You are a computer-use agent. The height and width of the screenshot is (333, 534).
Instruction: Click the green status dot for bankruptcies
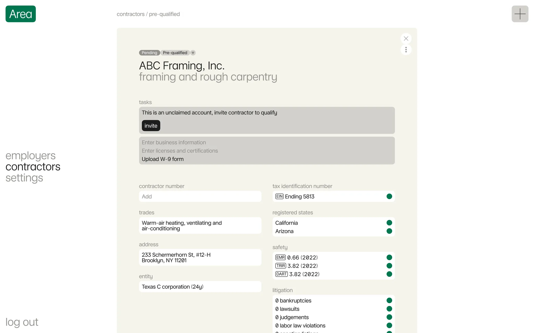389,300
